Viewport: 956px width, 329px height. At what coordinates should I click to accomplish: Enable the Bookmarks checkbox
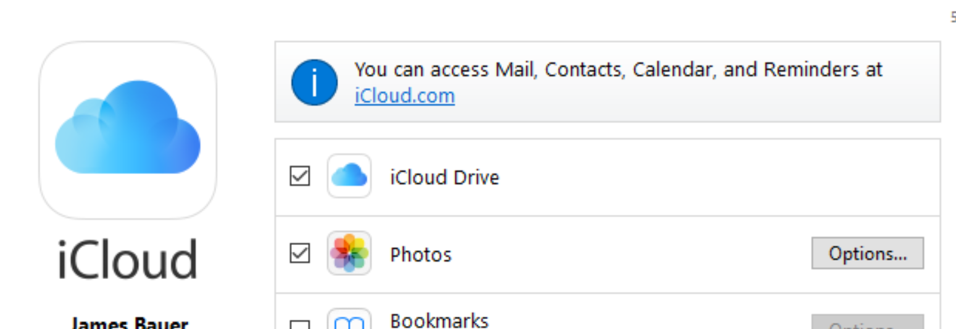(300, 325)
